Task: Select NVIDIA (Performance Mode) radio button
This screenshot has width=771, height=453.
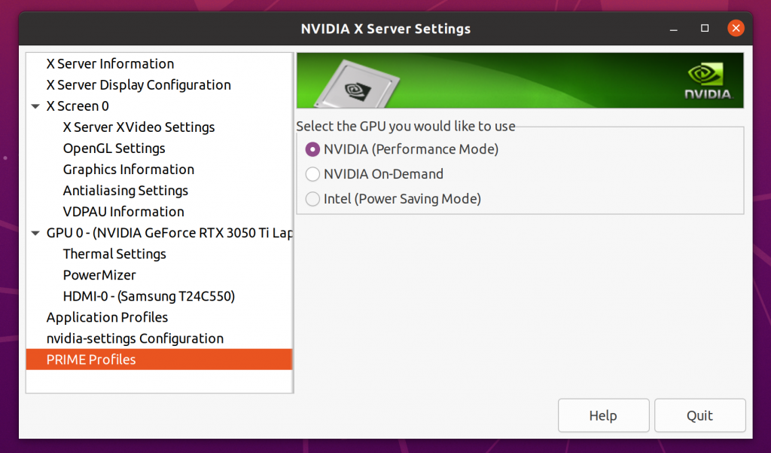Action: click(x=312, y=149)
